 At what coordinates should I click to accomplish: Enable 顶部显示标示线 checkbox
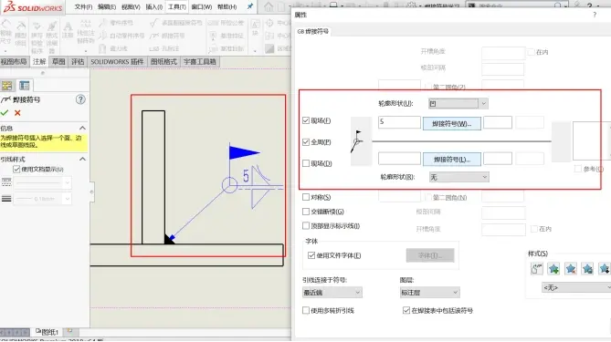click(306, 225)
